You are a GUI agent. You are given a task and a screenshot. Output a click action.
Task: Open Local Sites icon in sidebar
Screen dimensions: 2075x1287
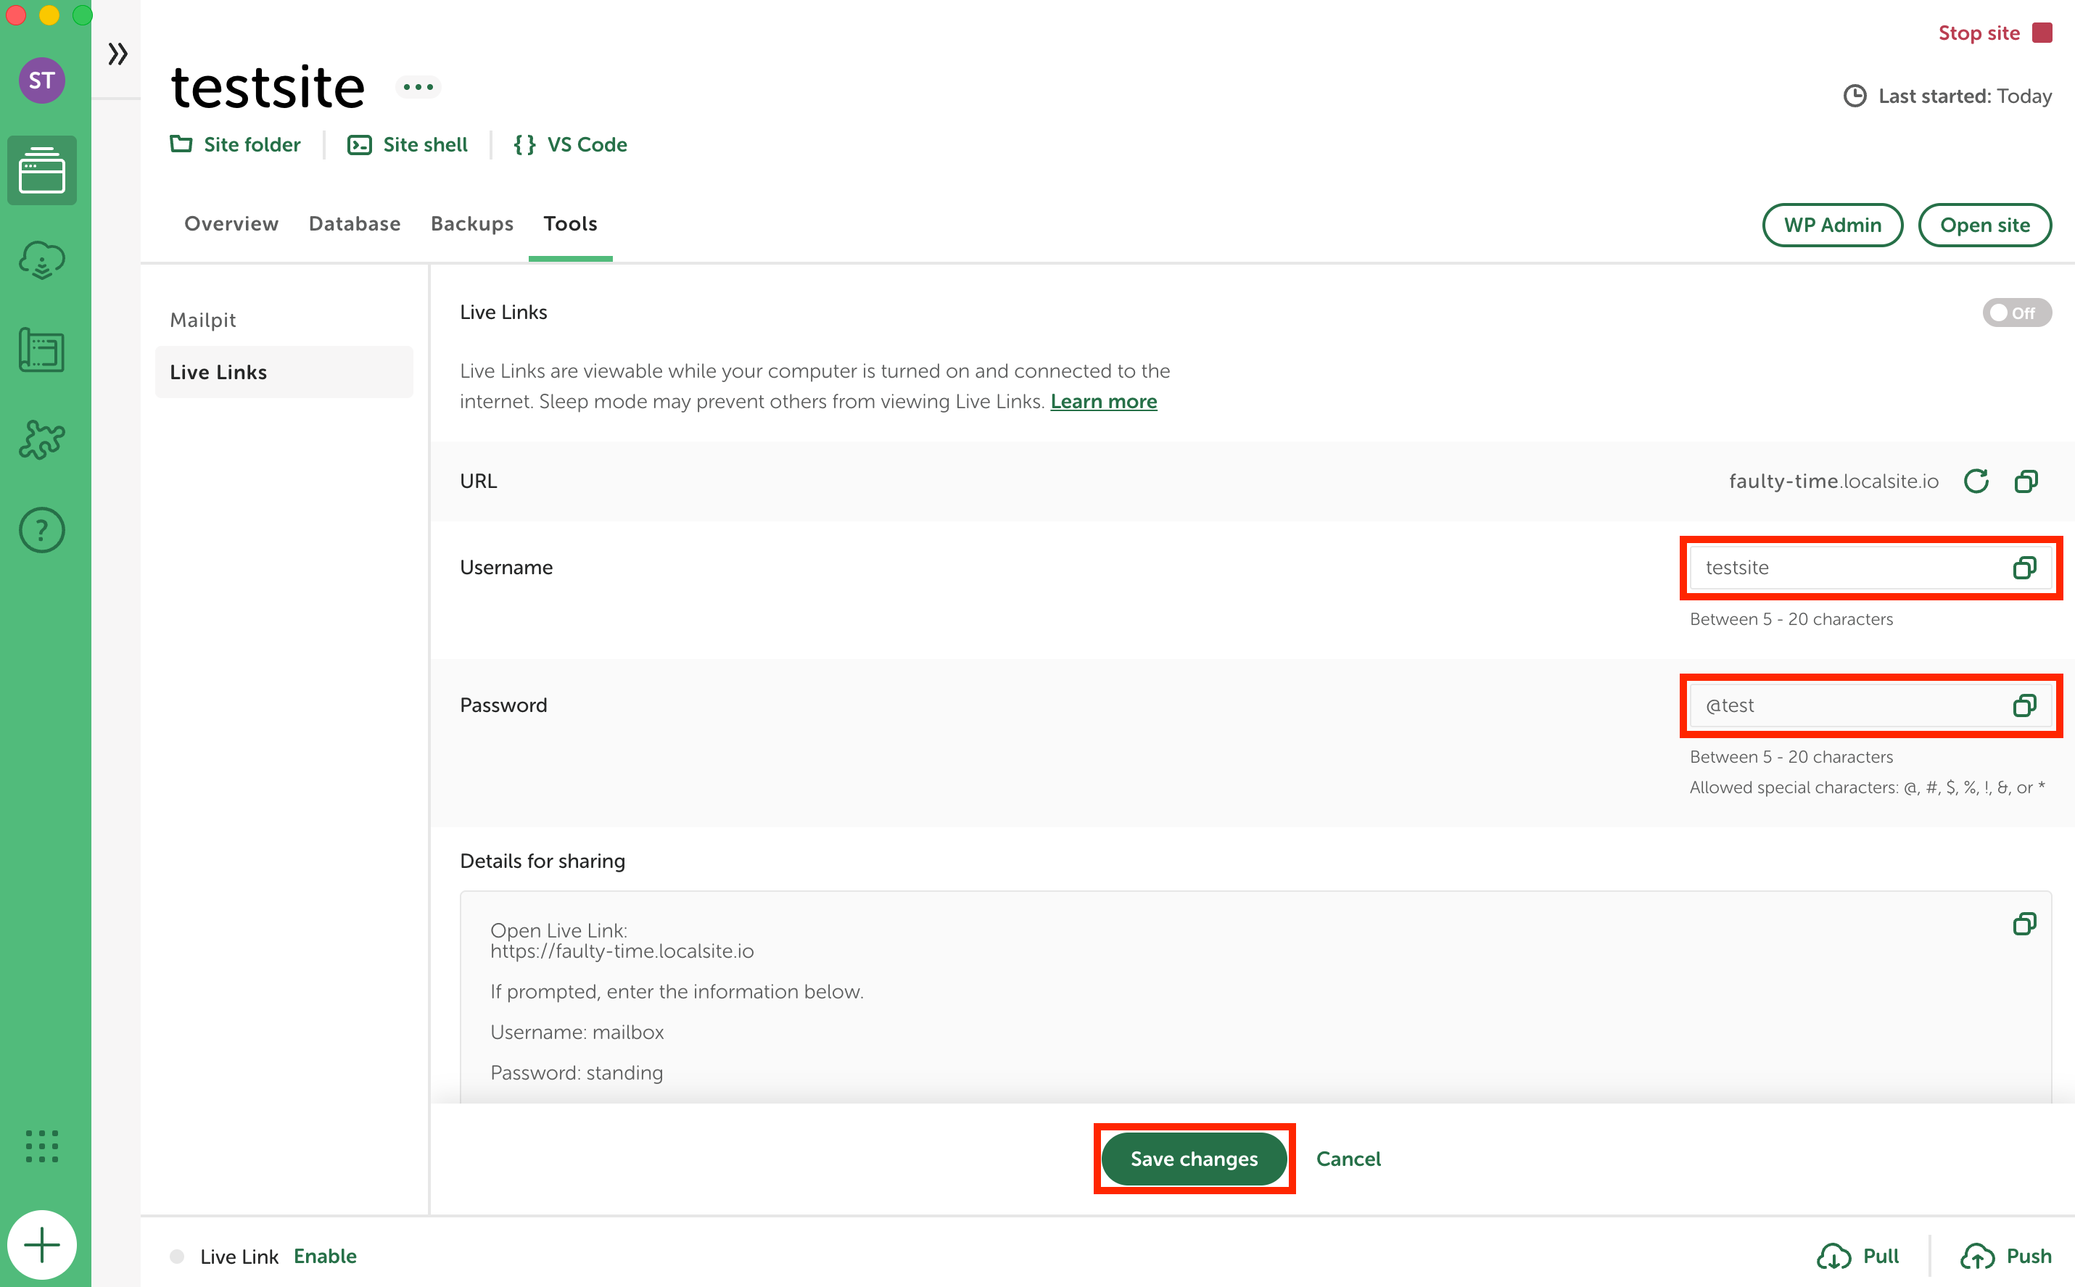(x=42, y=170)
